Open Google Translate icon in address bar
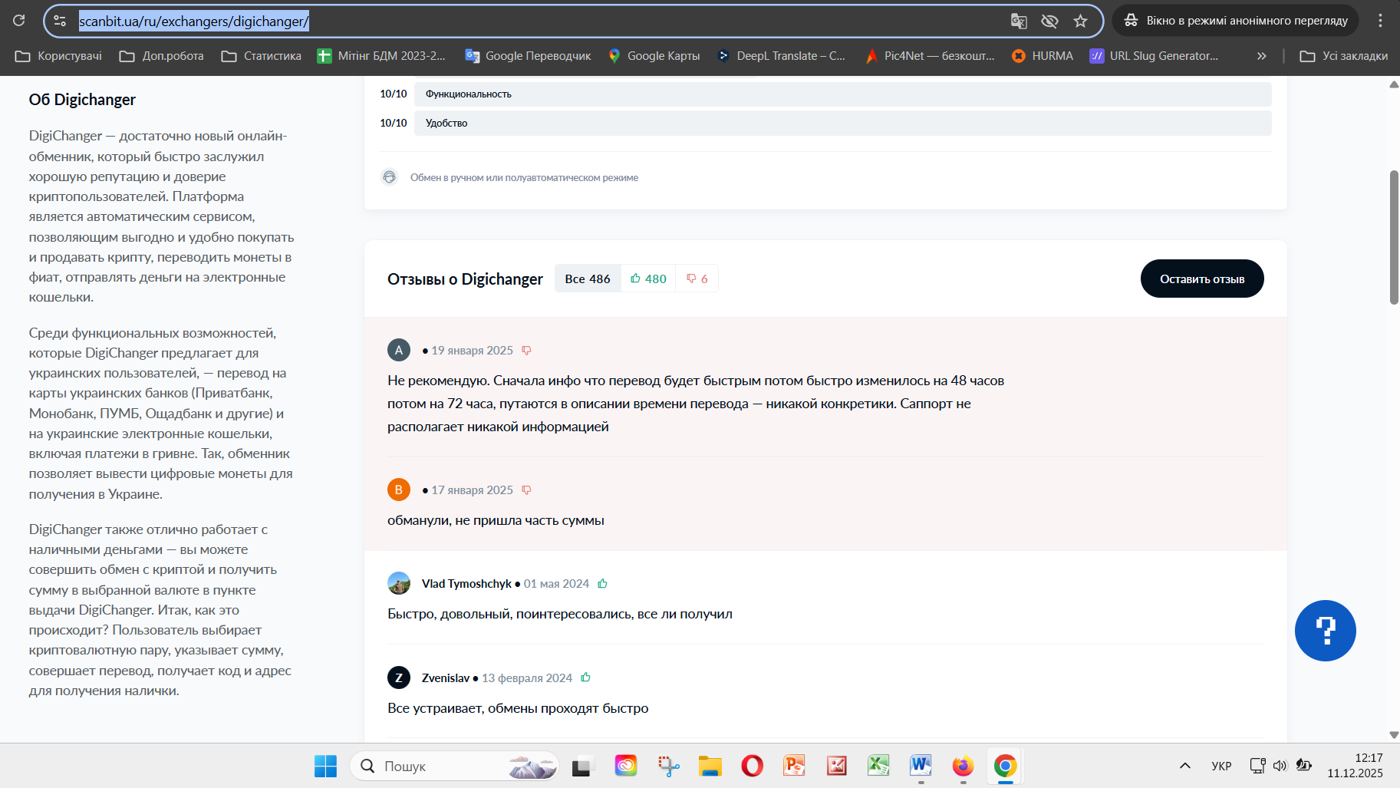 (x=1019, y=21)
